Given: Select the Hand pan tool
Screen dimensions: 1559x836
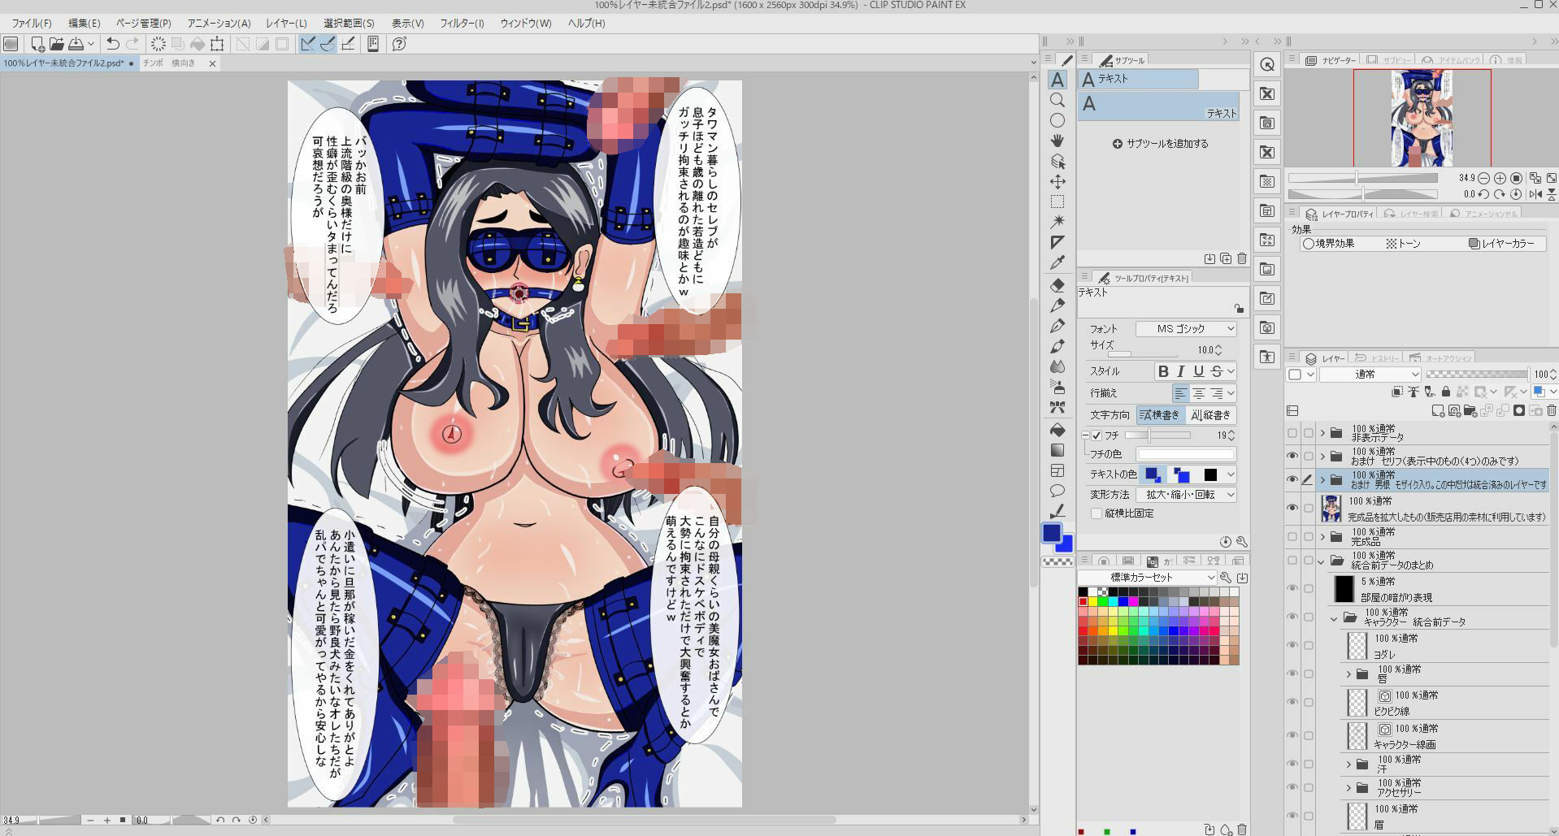Looking at the screenshot, I should point(1057,141).
